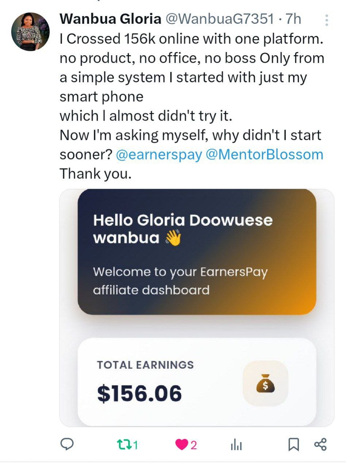Screen dimensions: 346x468
Task: Open the @WanbuaG7351 handle link
Action: tap(220, 19)
